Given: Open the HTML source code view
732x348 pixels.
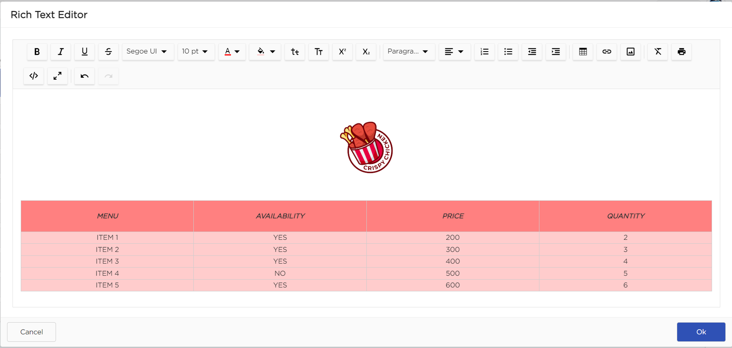Looking at the screenshot, I should pos(34,76).
